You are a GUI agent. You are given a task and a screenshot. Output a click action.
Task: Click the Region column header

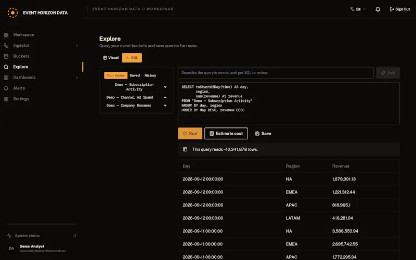[x=293, y=166]
